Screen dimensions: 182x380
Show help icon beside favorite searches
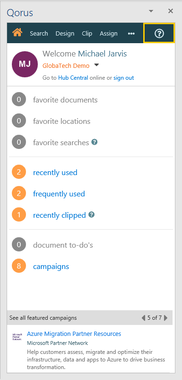click(95, 142)
